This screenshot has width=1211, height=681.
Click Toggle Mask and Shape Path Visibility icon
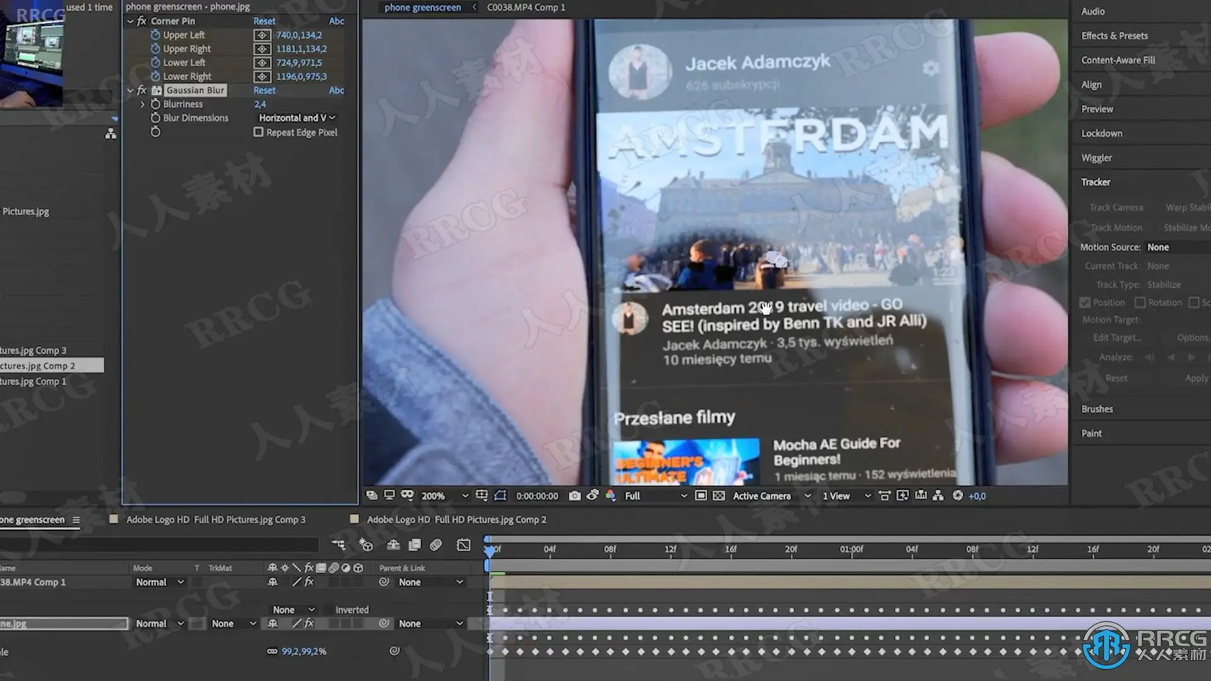(x=500, y=496)
